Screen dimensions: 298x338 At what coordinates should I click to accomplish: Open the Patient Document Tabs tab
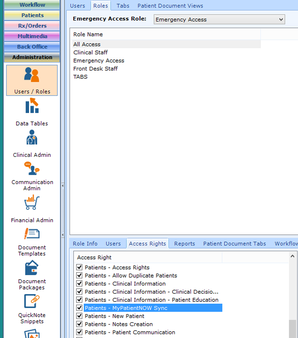[234, 243]
